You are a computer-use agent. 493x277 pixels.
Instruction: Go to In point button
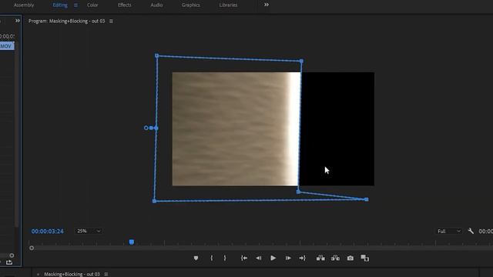244,259
